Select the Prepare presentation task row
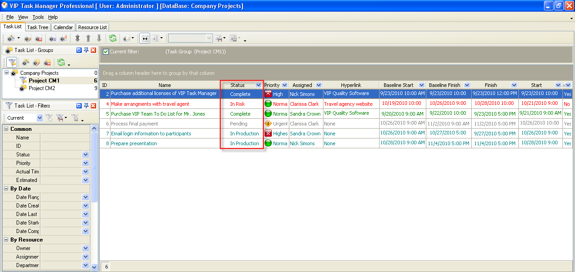Screen dimensions: 575x272 134,143
